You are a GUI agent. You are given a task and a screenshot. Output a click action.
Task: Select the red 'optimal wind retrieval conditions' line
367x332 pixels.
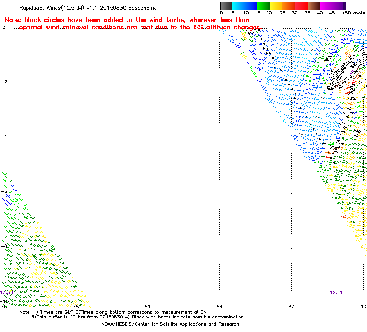pyautogui.click(x=140, y=28)
